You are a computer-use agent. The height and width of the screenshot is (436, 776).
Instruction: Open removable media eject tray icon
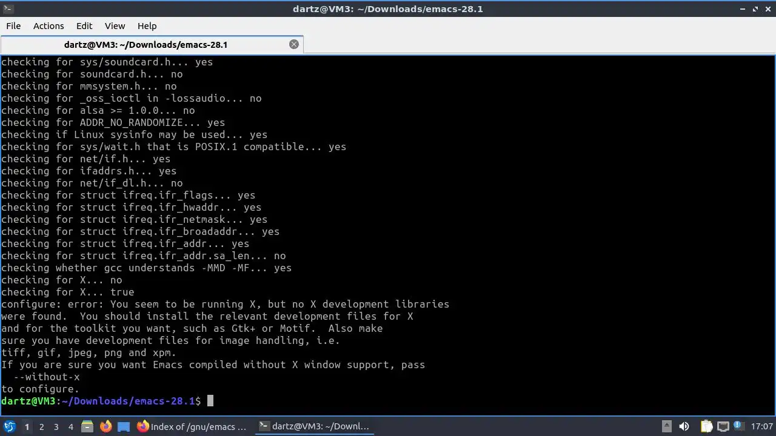[666, 426]
